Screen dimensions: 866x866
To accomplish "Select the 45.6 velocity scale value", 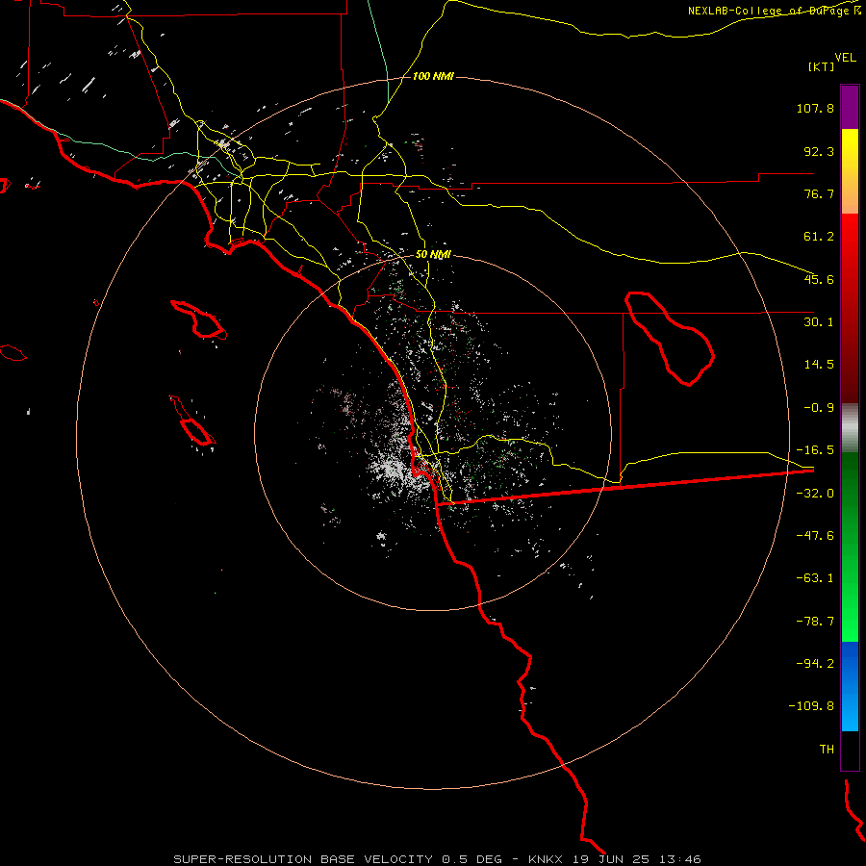I will click(819, 279).
